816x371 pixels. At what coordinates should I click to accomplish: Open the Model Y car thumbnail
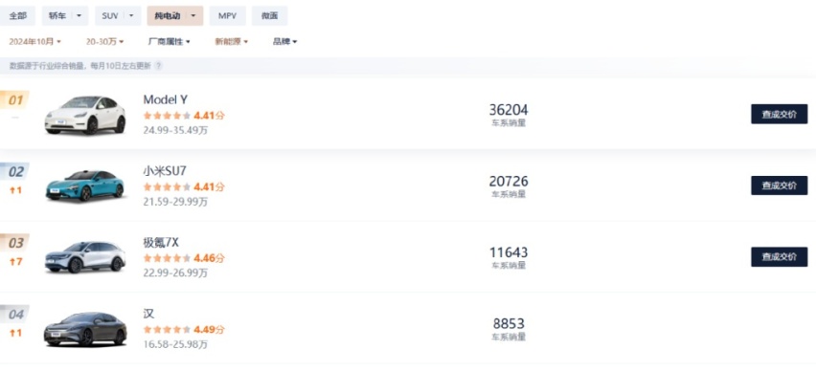coord(85,115)
